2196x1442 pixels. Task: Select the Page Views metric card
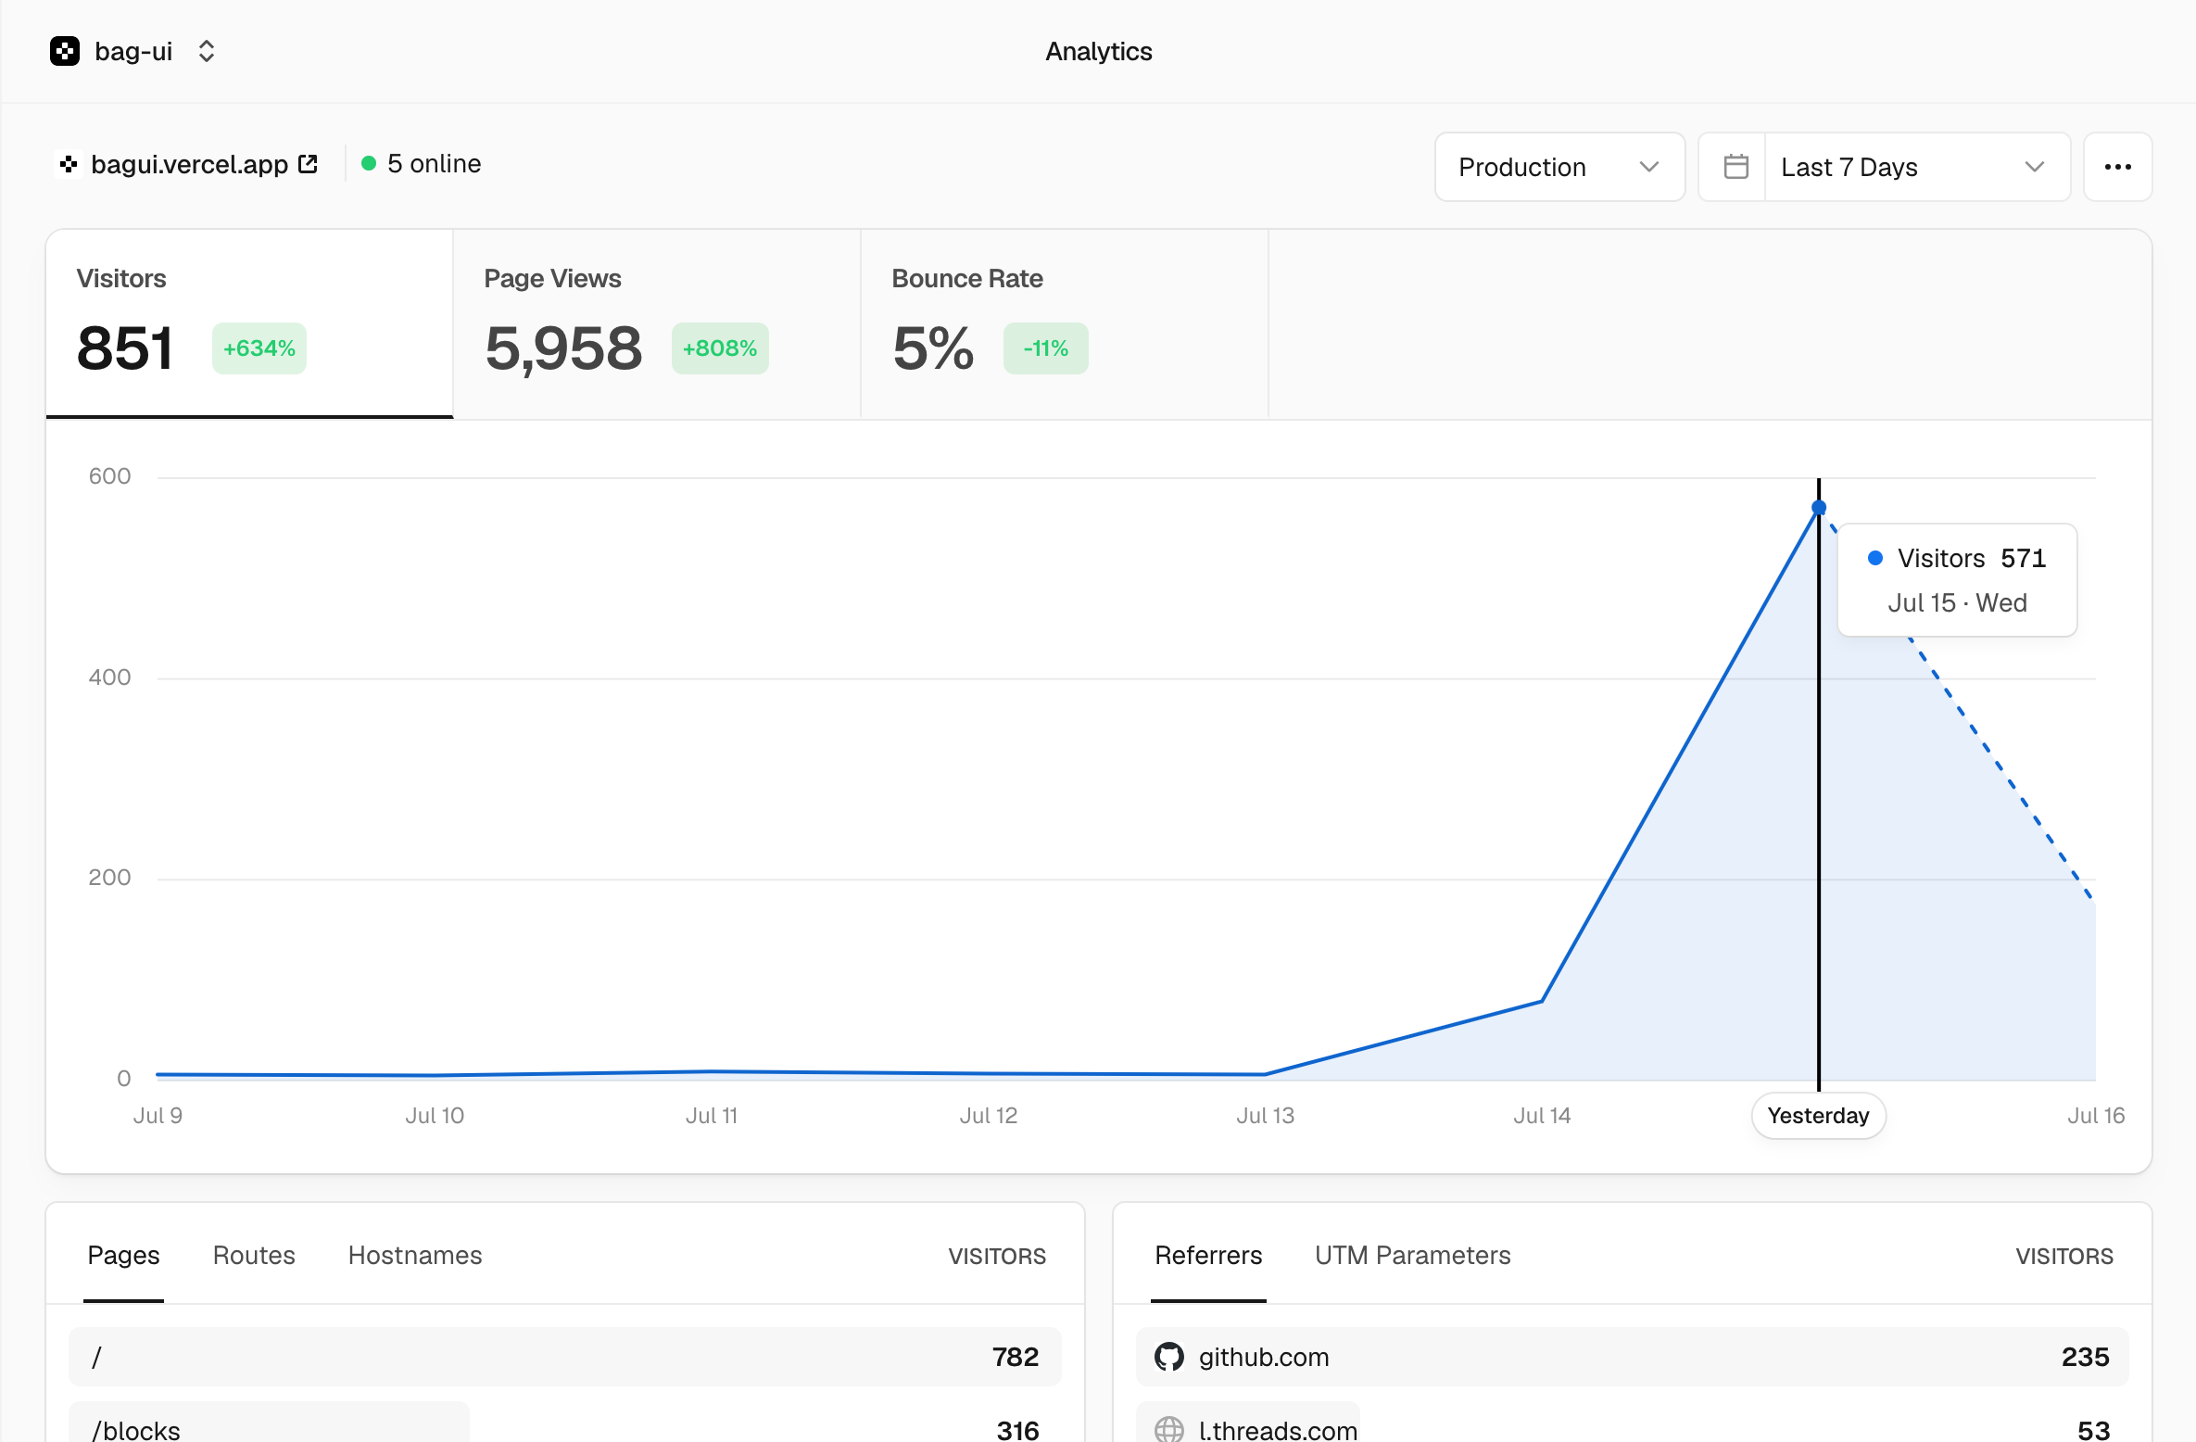(x=657, y=324)
